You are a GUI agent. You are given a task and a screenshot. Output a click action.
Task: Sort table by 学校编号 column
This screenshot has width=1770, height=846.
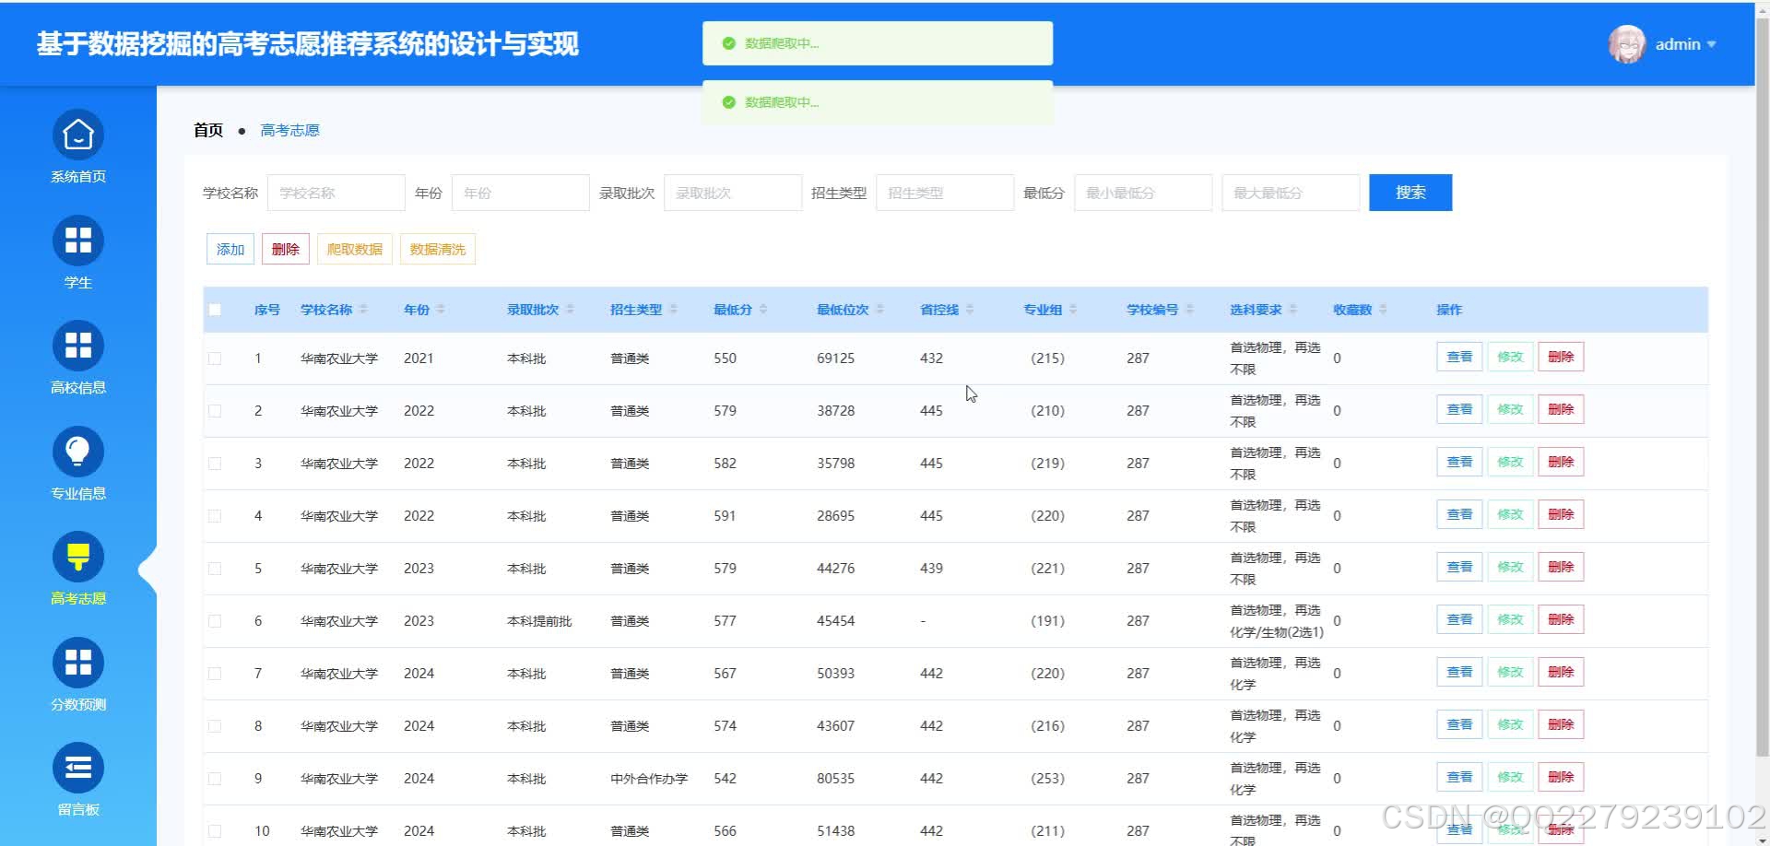coord(1189,310)
